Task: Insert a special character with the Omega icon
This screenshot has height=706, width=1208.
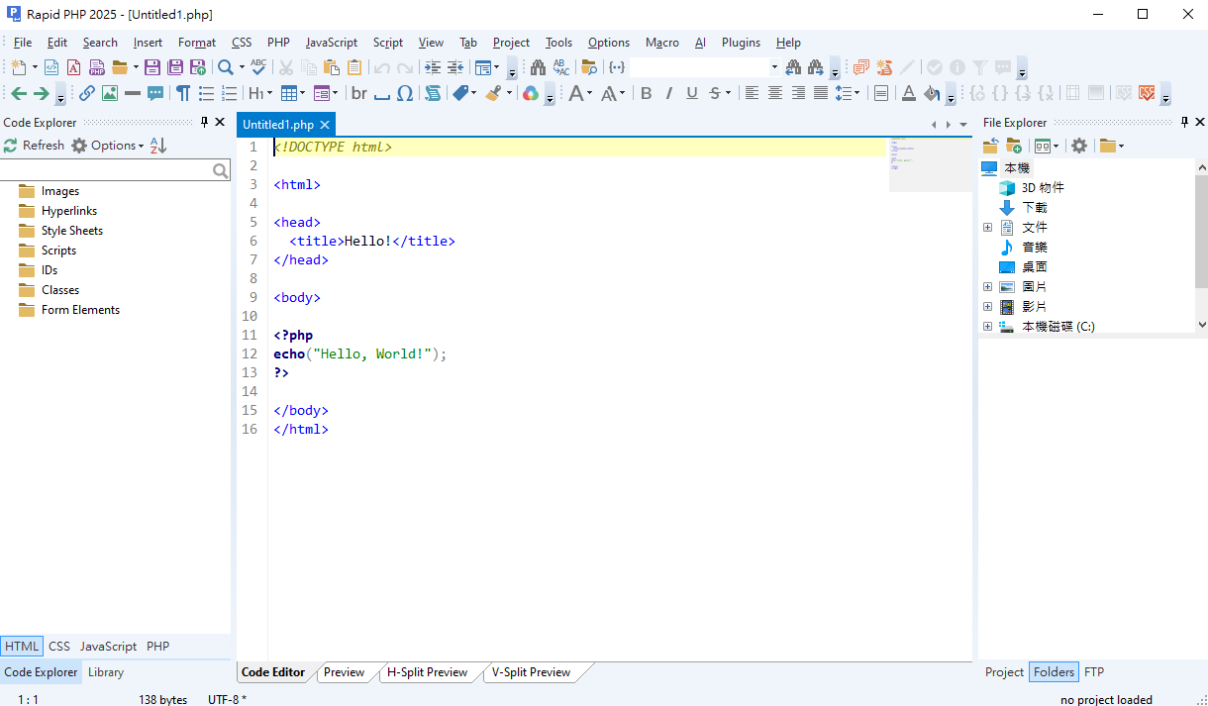Action: pyautogui.click(x=405, y=93)
